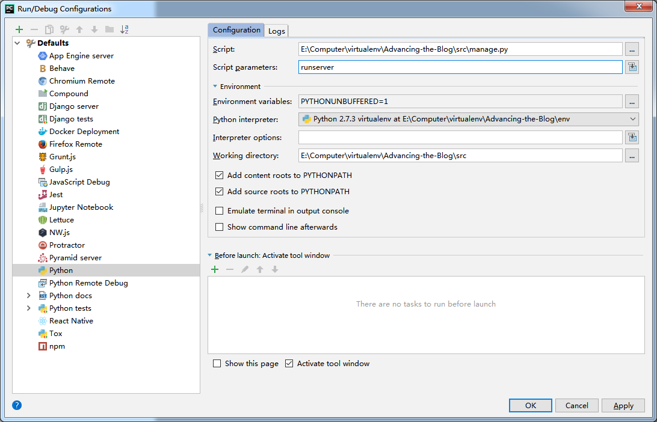Expand the Python docs node
Image resolution: width=657 pixels, height=422 pixels.
coord(28,296)
